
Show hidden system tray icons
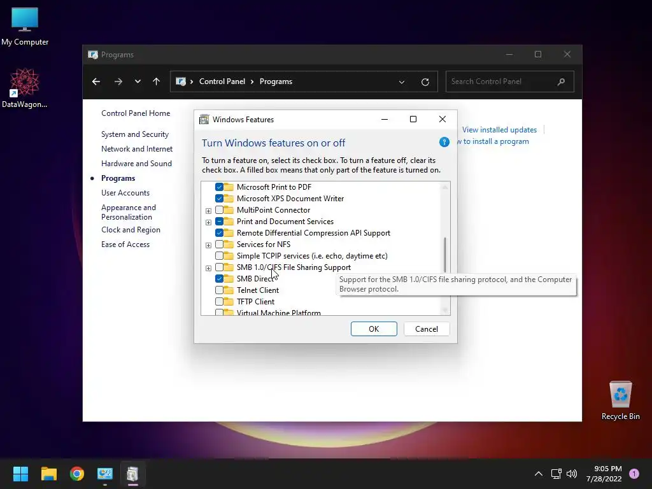[x=538, y=474]
